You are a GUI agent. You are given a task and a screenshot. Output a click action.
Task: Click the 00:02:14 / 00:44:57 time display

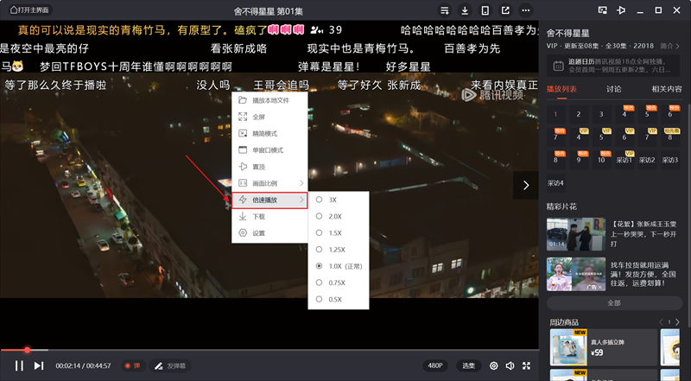tap(83, 365)
